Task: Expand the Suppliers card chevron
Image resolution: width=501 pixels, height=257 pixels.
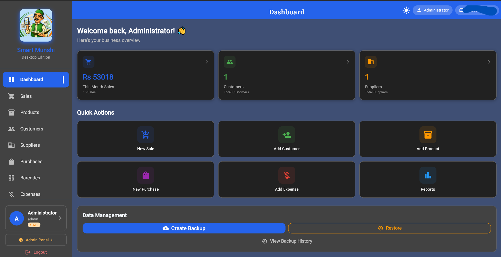Action: click(489, 62)
